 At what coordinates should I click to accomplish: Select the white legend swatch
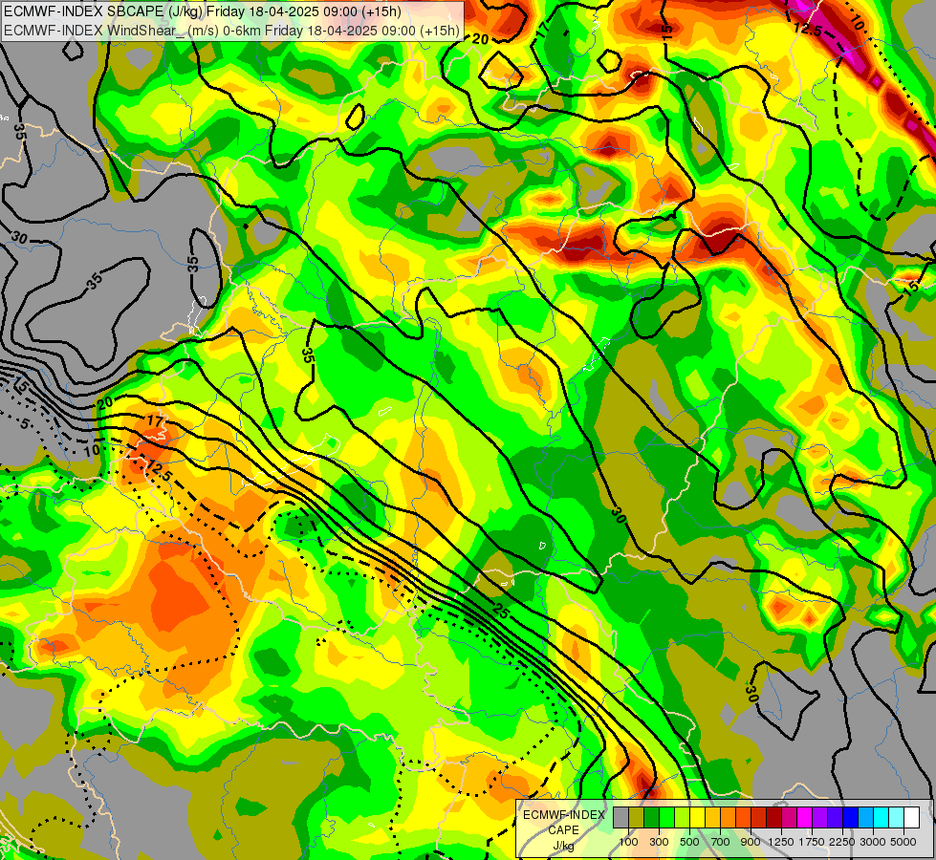tap(911, 817)
